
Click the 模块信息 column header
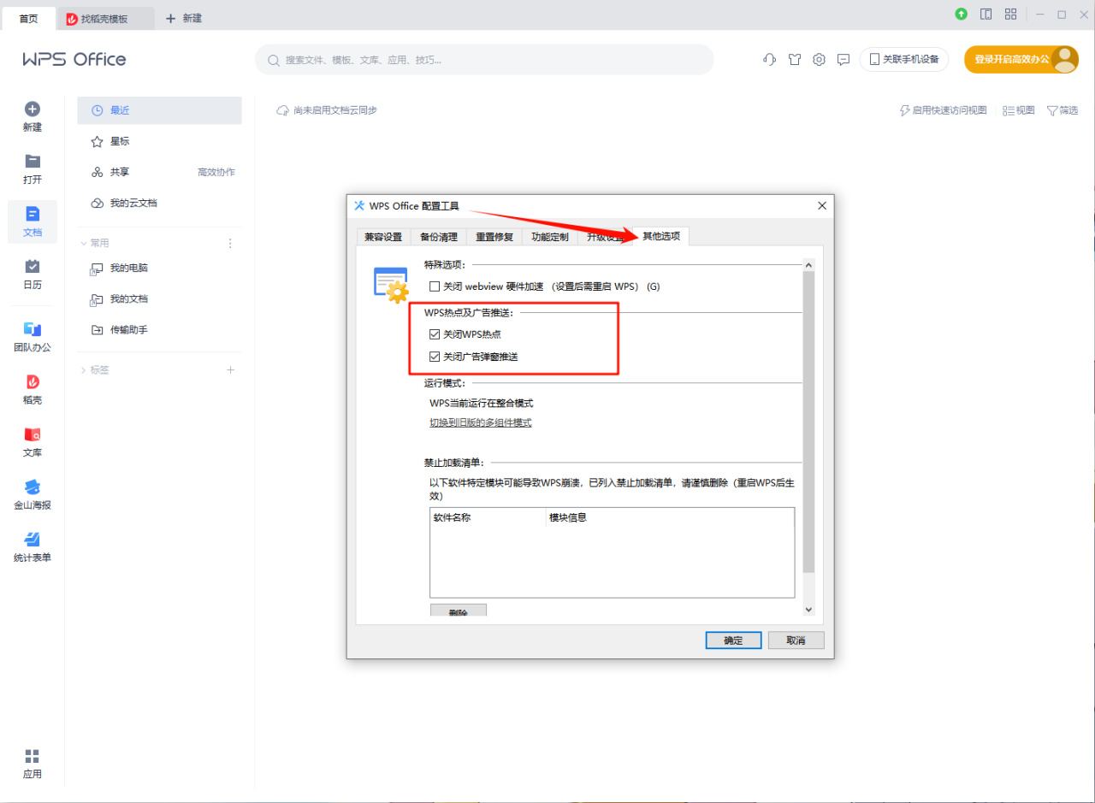[670, 517]
